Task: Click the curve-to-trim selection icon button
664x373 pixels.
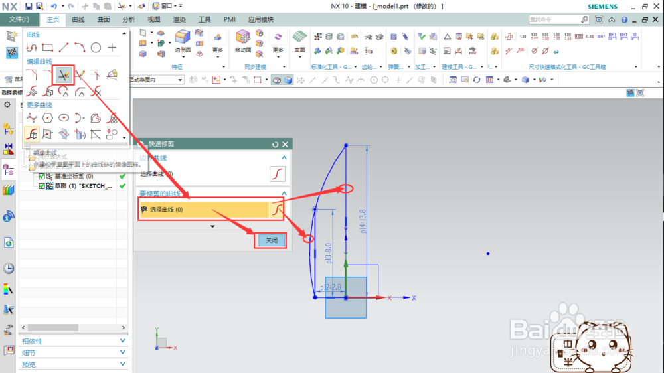Action: click(x=277, y=210)
